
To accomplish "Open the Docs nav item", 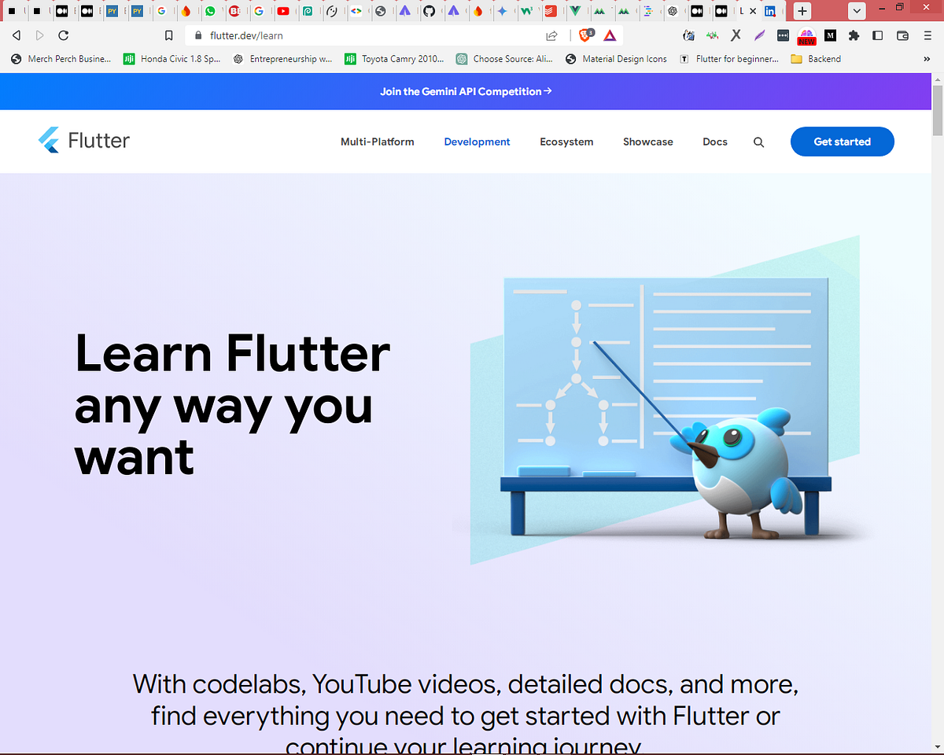I will pos(715,142).
